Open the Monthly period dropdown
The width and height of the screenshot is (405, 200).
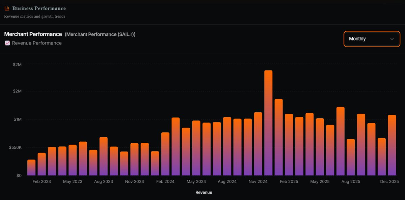pos(372,39)
